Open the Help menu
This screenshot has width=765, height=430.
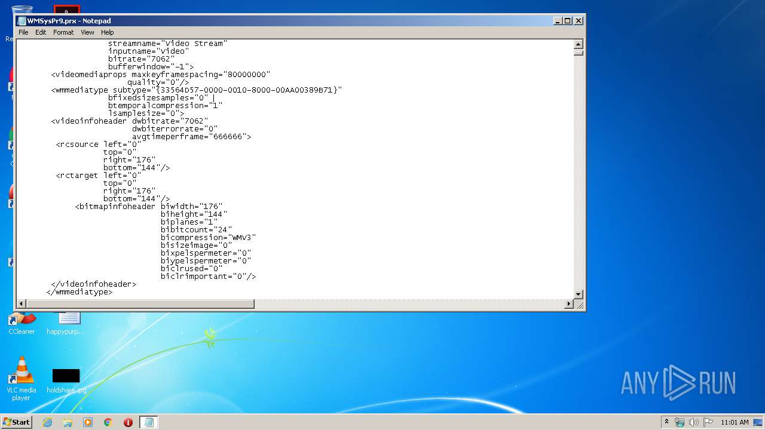108,32
